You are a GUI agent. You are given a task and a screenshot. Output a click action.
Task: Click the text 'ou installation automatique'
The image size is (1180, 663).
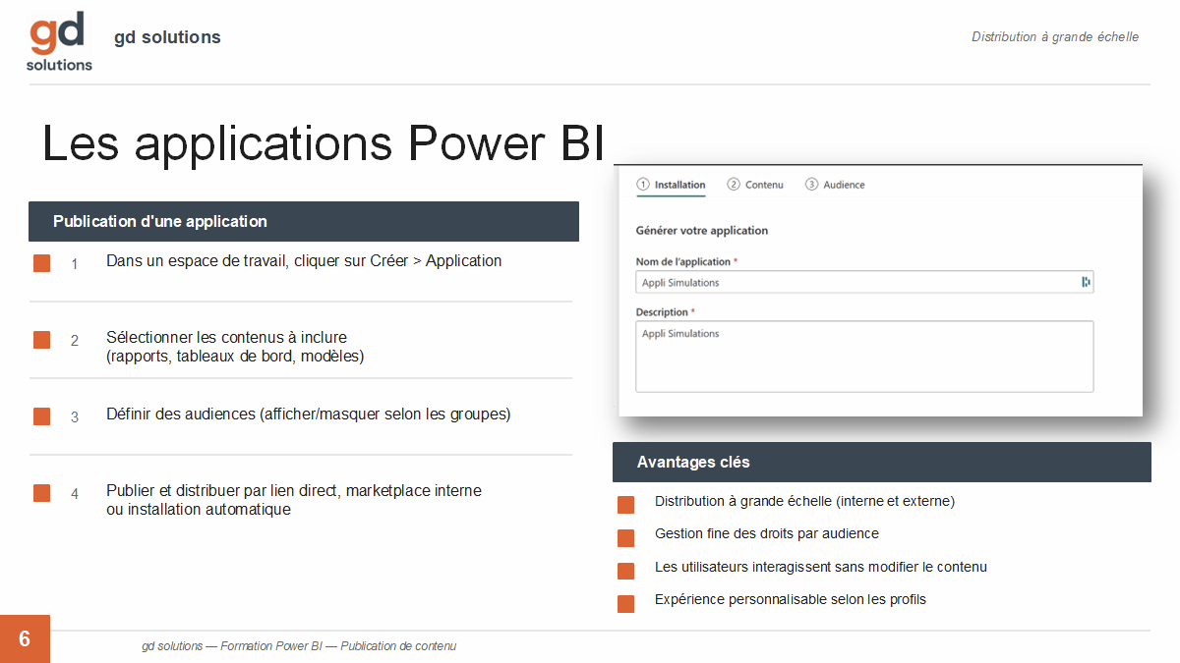click(199, 510)
